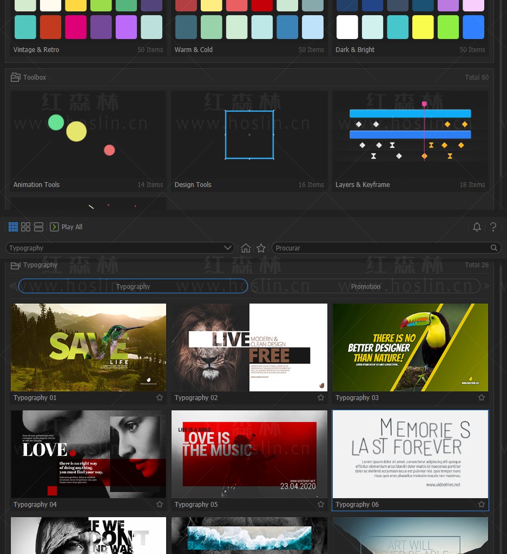Favorite Typography 06 with star
The width and height of the screenshot is (507, 554).
(481, 504)
